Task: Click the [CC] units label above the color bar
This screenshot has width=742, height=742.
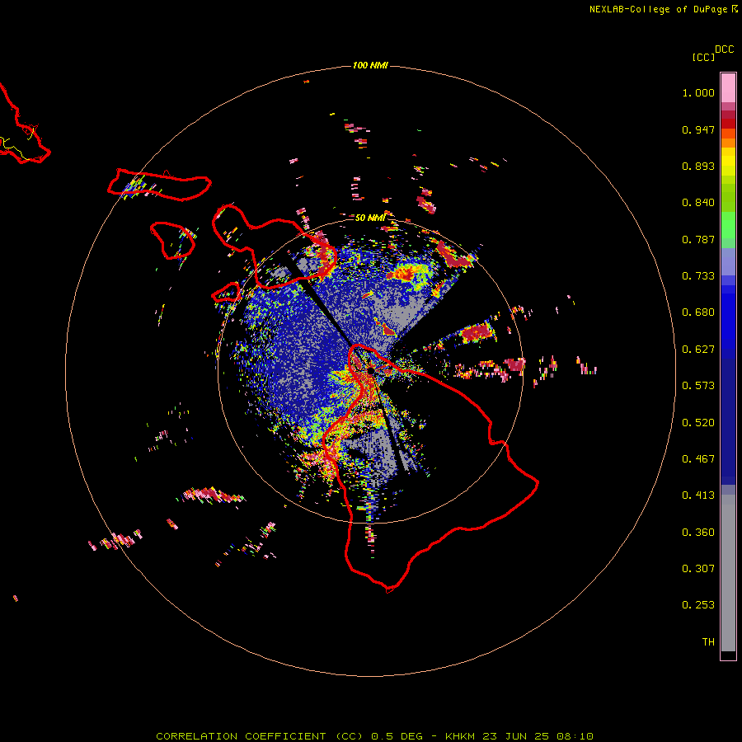Action: (703, 57)
